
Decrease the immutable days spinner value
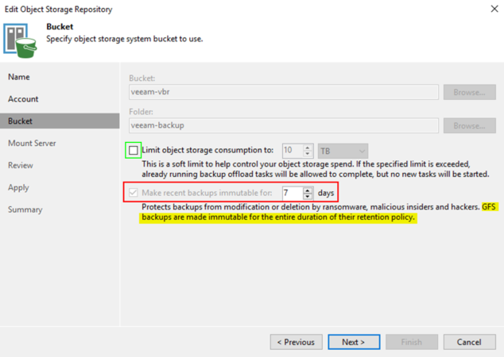coord(308,196)
